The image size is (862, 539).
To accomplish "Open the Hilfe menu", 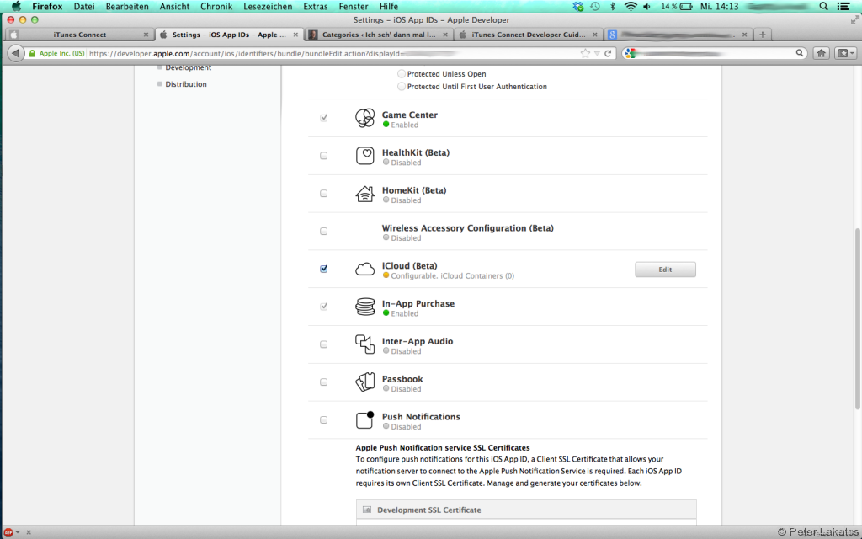I will tap(389, 7).
